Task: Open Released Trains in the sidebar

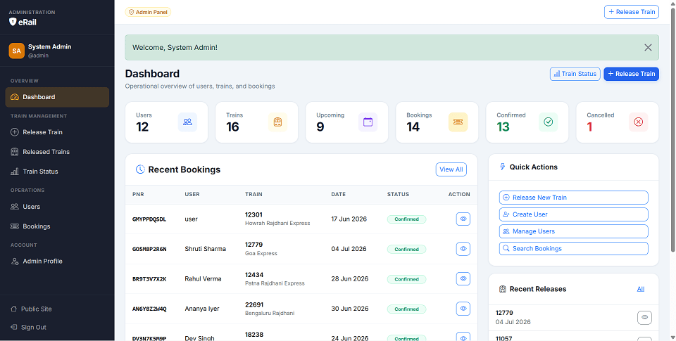Action: pos(57,152)
